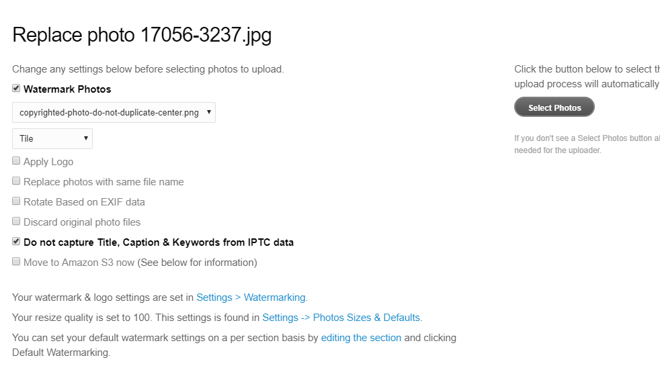
Task: Open the editing the section link
Action: click(x=361, y=338)
